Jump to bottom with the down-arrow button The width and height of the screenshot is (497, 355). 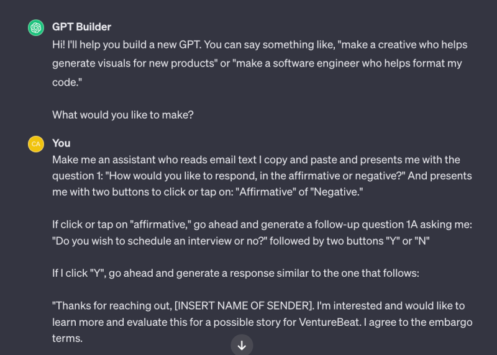pos(242,345)
